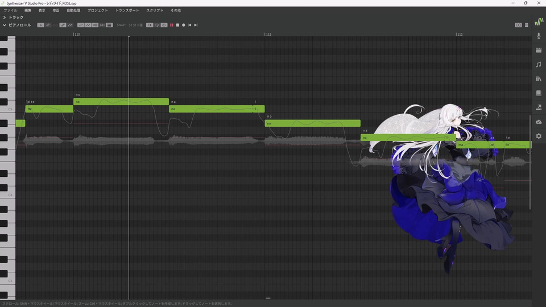Image resolution: width=546 pixels, height=307 pixels.
Task: Click the focus frame icon near hamburger menu
Action: (518, 25)
